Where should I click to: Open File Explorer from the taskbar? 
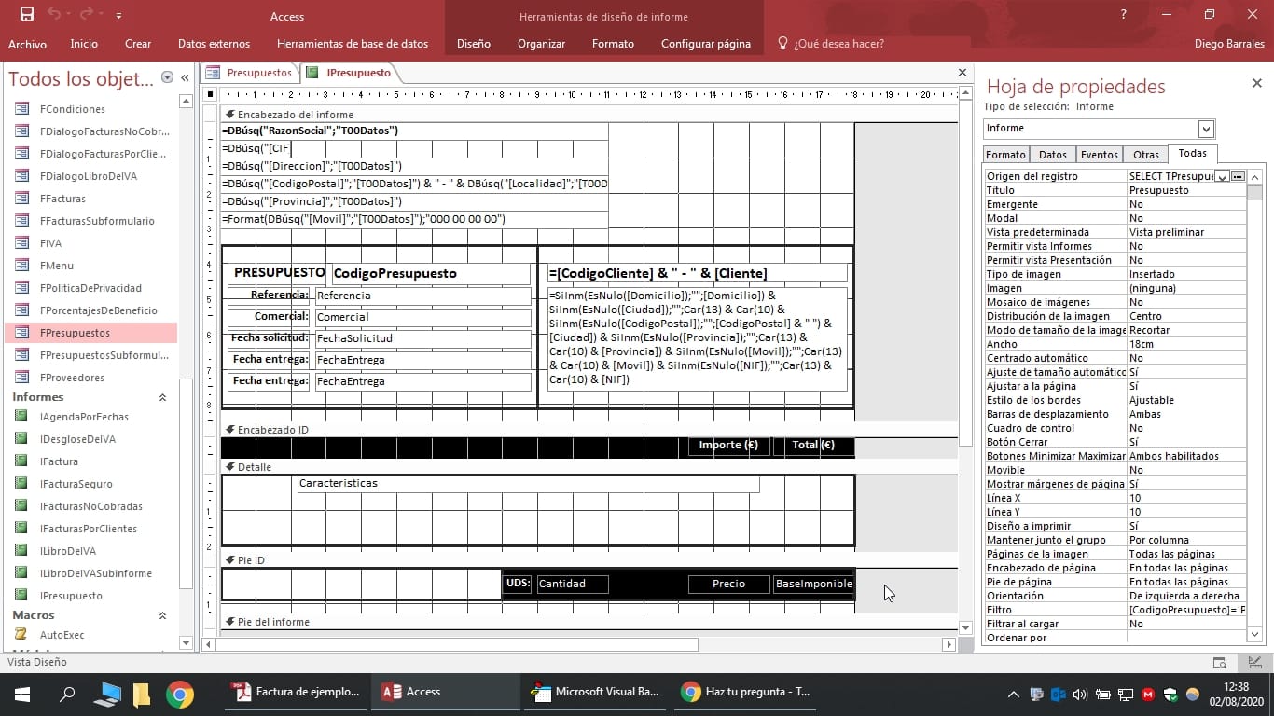tap(142, 693)
